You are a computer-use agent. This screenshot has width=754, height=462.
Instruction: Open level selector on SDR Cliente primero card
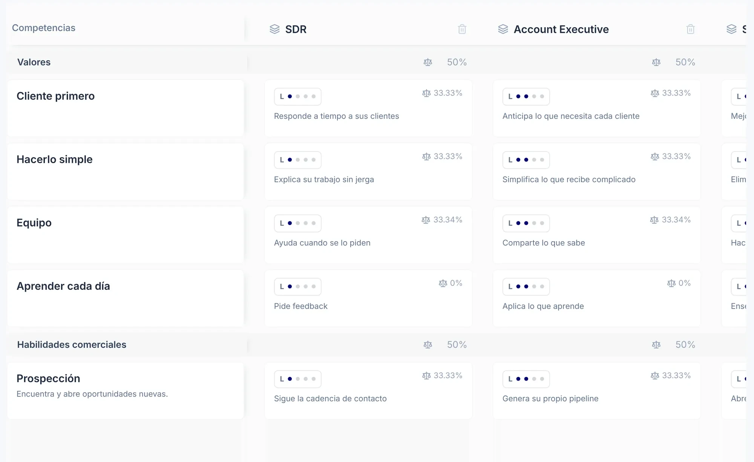tap(297, 96)
